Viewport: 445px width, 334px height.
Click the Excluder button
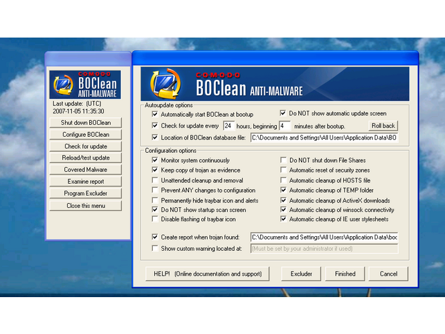[x=301, y=274]
